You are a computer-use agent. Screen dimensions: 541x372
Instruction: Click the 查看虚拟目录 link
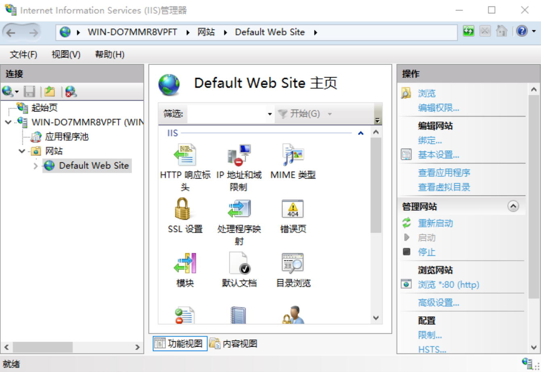444,187
